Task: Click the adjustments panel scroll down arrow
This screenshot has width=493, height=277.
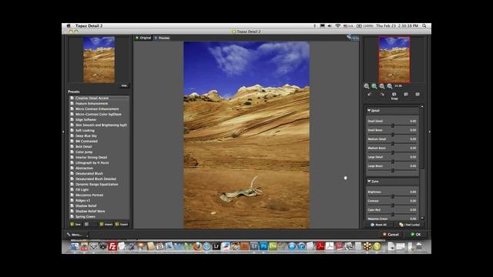Action: [422, 218]
